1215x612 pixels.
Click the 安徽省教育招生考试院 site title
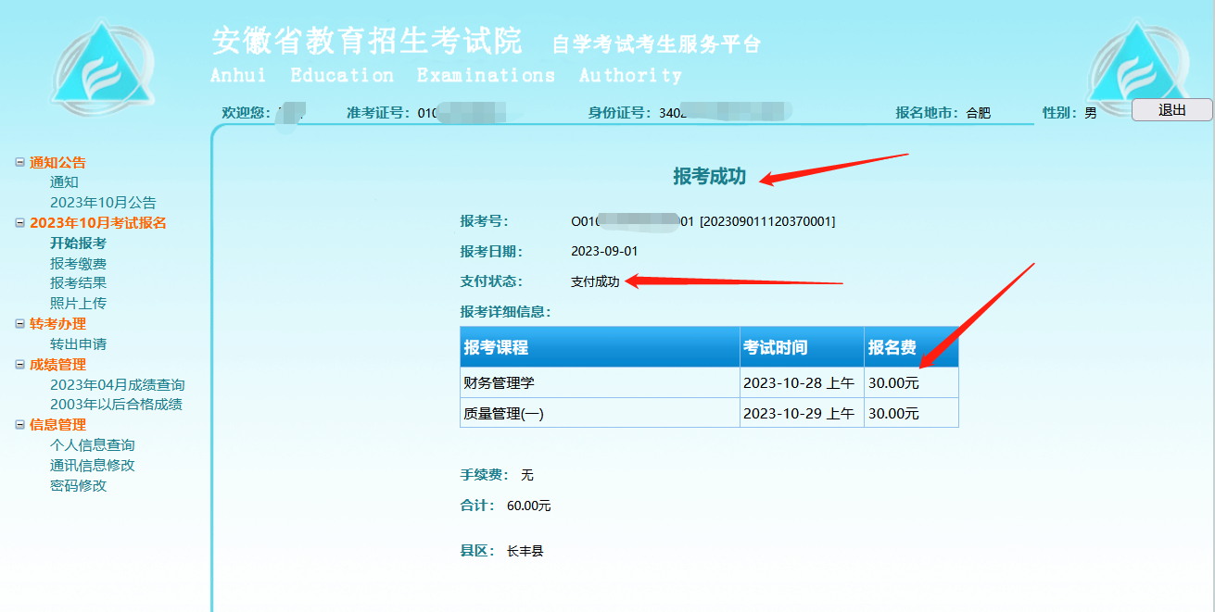click(368, 41)
